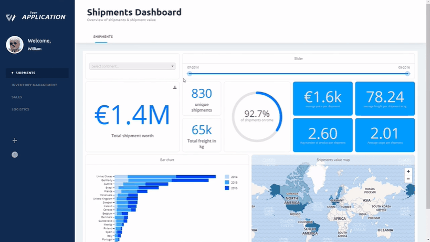
Task: Click the right slider handle at 05-2016
Action: pos(407,74)
